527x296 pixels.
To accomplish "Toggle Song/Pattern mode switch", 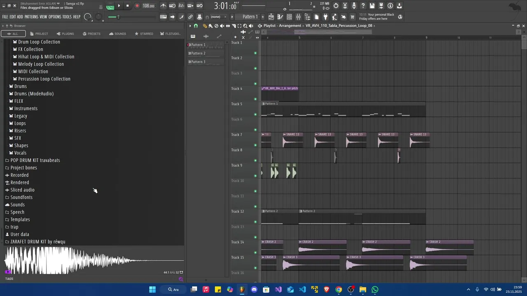I will point(110,6).
